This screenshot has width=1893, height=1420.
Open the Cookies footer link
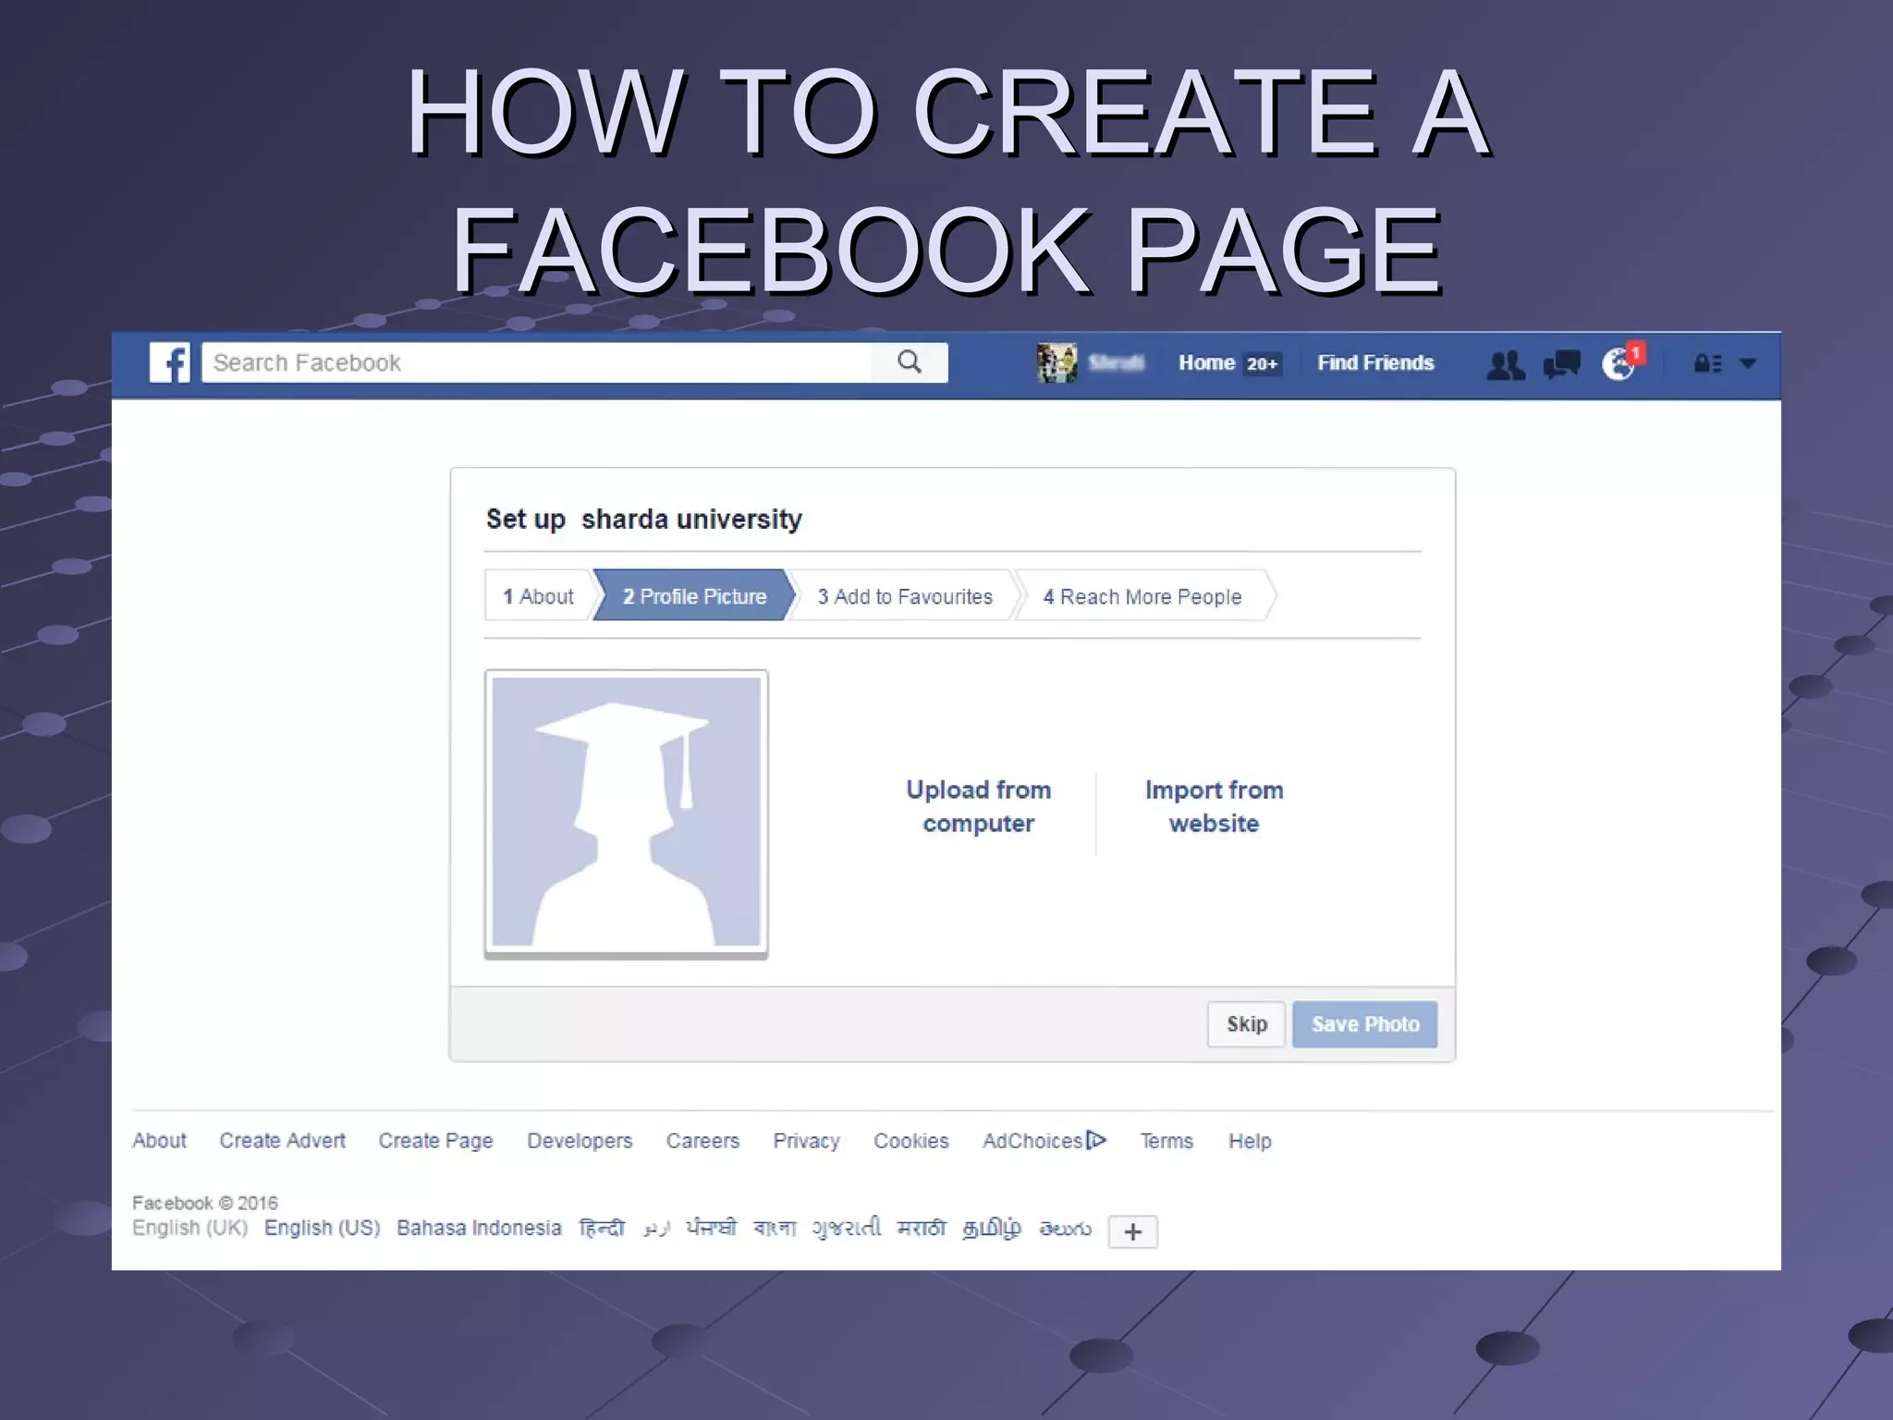(911, 1141)
